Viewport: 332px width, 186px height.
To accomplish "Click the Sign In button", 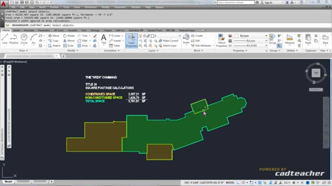I will (x=266, y=3).
